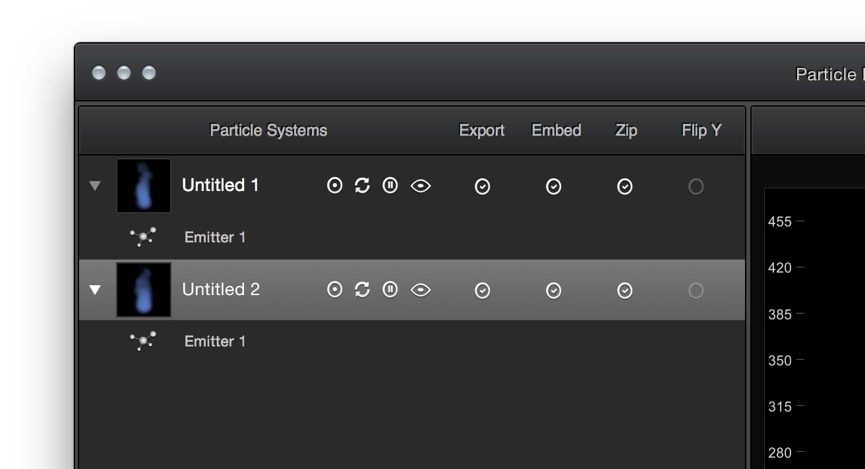Image resolution: width=865 pixels, height=469 pixels.
Task: Click the target icon for Untitled 2
Action: [x=335, y=289]
